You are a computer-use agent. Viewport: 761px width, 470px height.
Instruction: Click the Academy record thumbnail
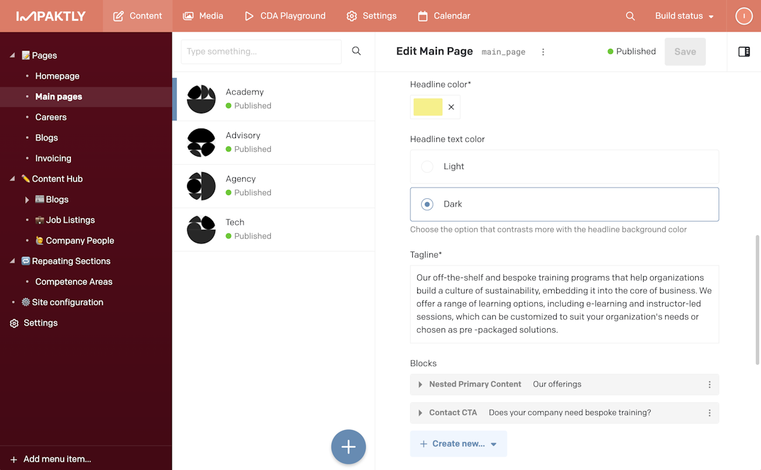tap(202, 99)
